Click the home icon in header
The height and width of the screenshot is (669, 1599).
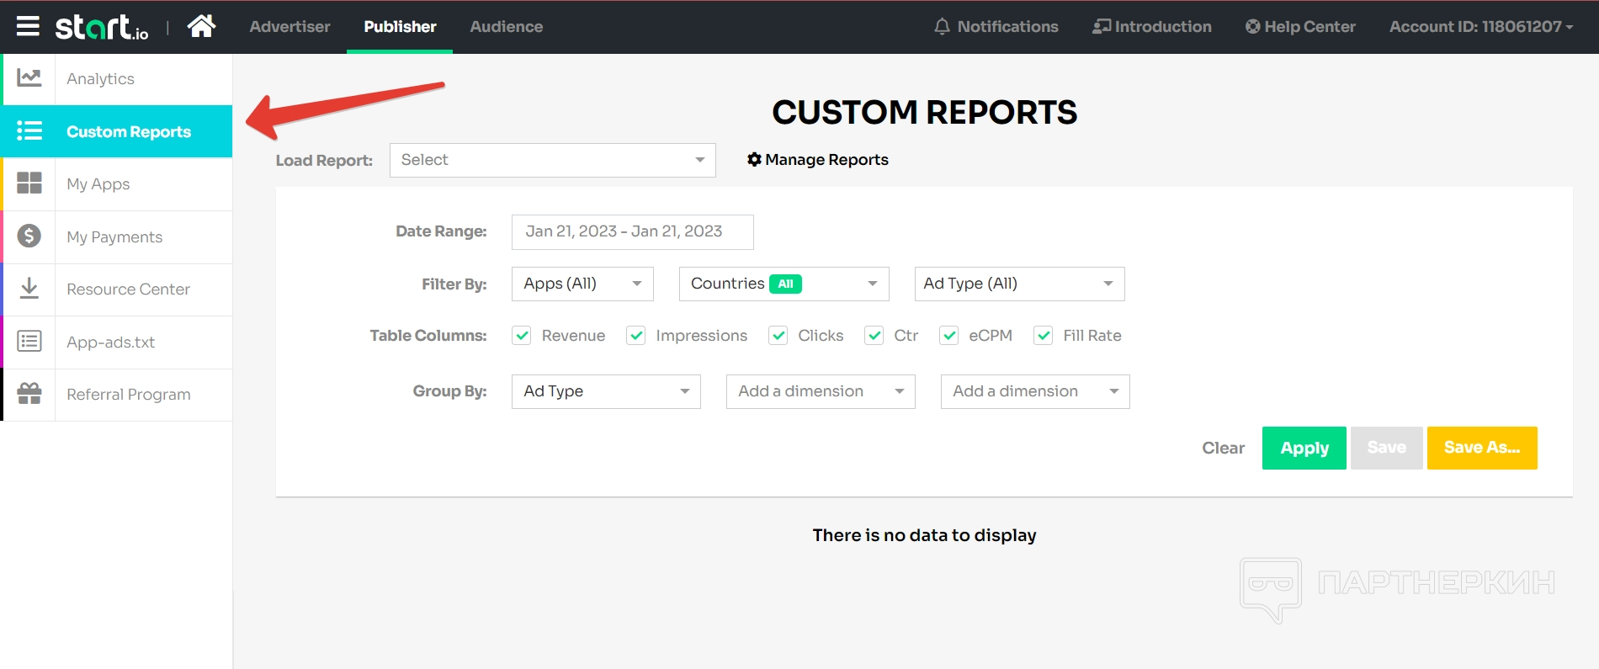pyautogui.click(x=201, y=27)
